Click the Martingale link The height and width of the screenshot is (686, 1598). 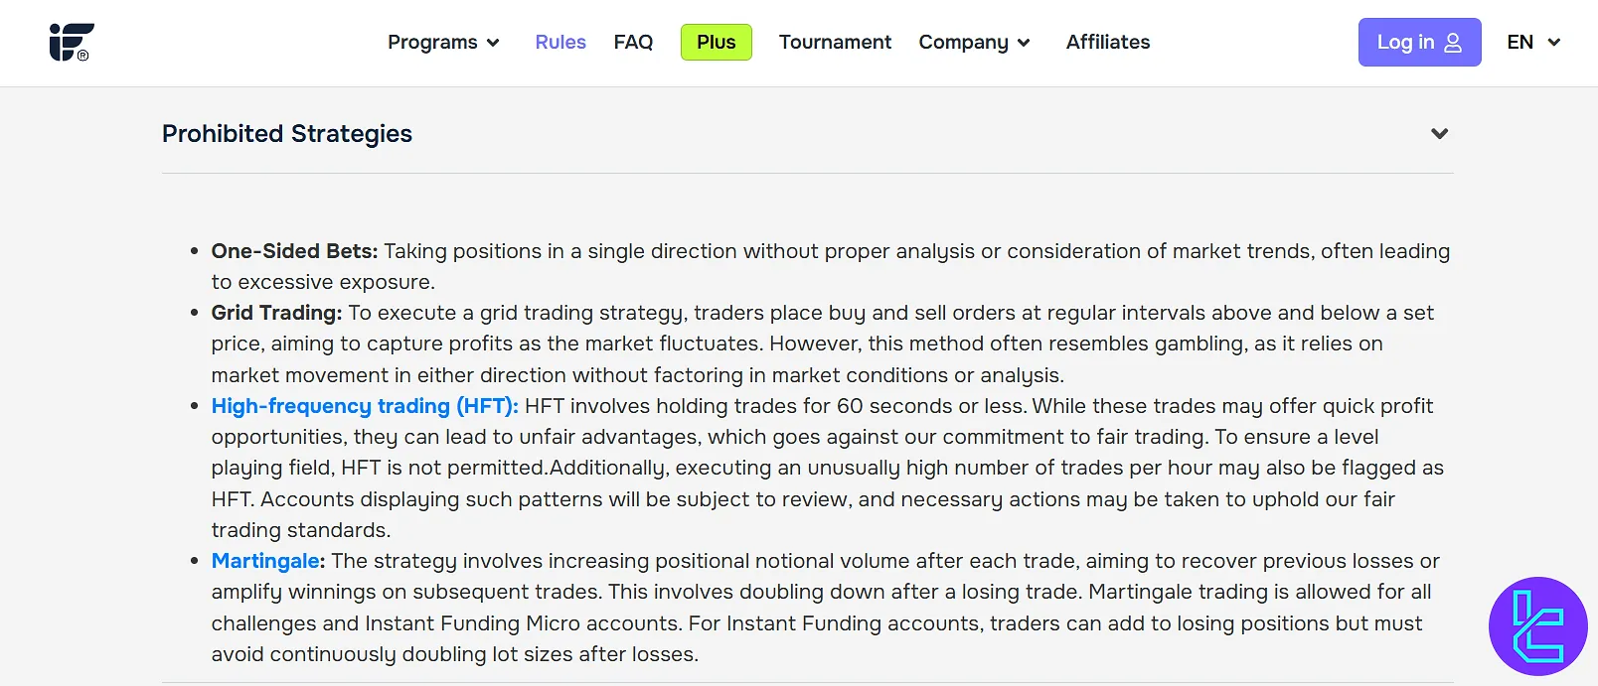pyautogui.click(x=264, y=561)
